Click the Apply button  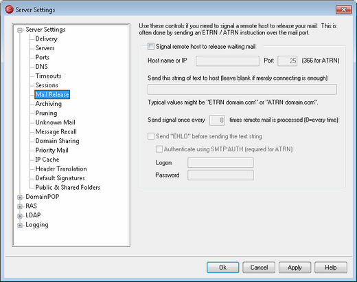point(295,268)
